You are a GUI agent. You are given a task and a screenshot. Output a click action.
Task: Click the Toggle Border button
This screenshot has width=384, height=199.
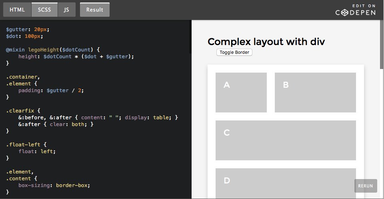(234, 52)
